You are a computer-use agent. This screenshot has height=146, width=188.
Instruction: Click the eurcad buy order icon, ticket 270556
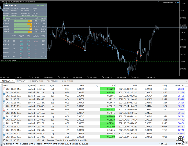tap(4, 99)
